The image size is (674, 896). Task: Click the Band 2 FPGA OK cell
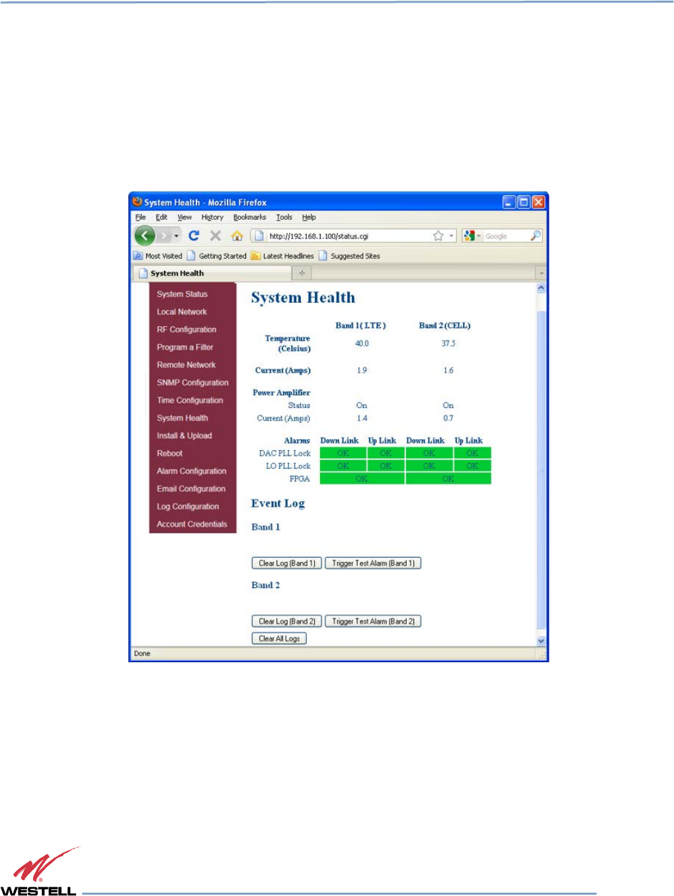(x=448, y=479)
